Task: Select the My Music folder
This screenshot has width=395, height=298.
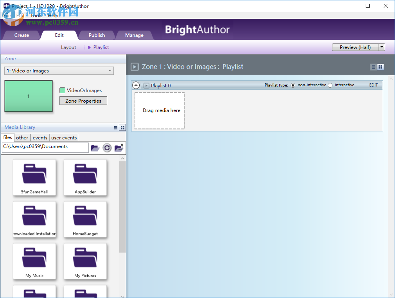Action: click(34, 261)
